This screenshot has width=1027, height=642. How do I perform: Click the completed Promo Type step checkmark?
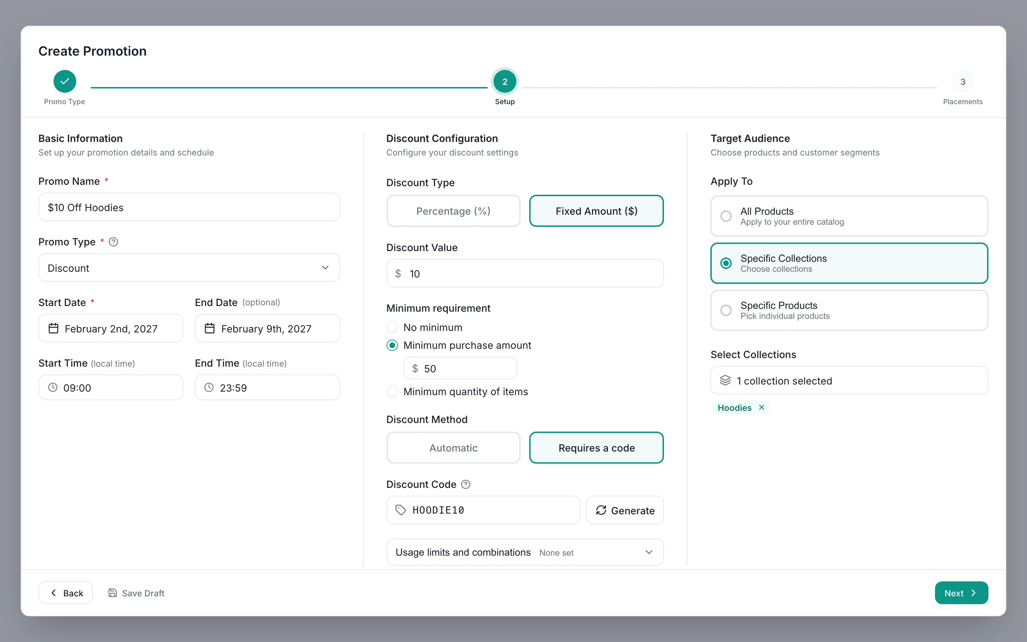[65, 81]
